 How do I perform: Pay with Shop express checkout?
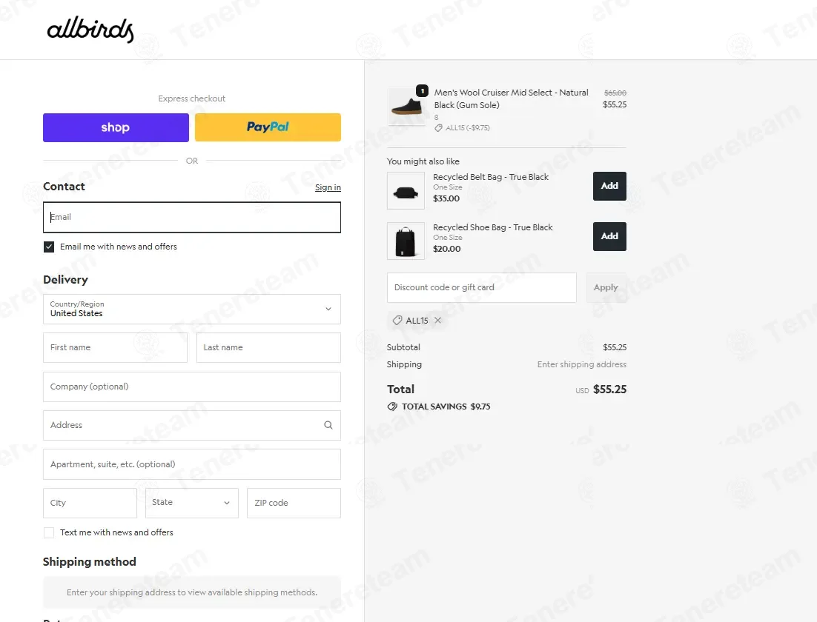point(116,127)
